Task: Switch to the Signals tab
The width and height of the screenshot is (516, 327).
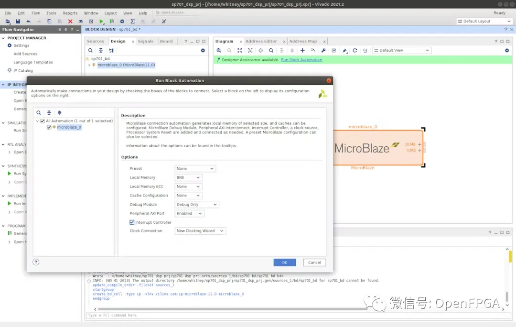Action: [x=145, y=41]
